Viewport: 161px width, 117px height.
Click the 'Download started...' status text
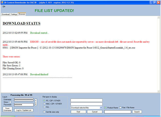(39, 33)
